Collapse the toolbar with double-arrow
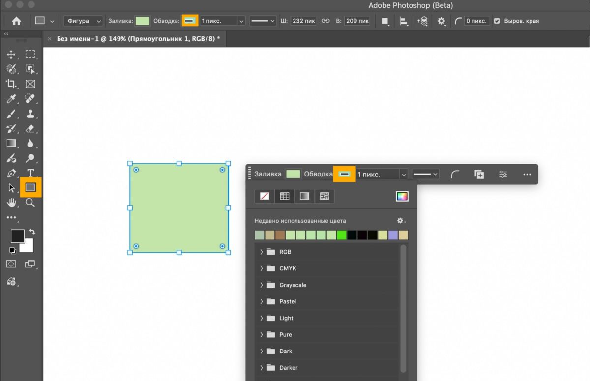Image resolution: width=590 pixels, height=381 pixels. (6, 34)
